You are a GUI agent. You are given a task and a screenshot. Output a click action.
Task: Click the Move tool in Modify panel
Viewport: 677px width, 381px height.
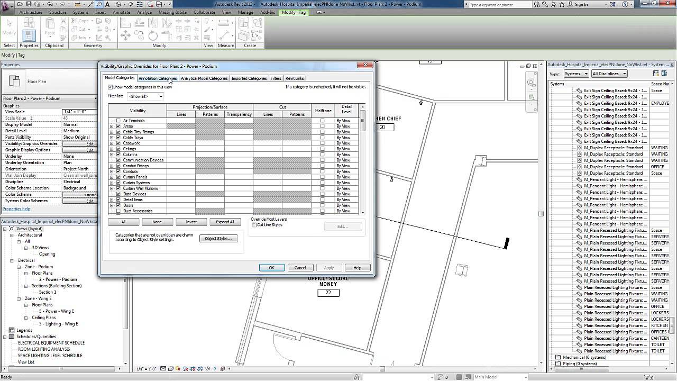[125, 35]
